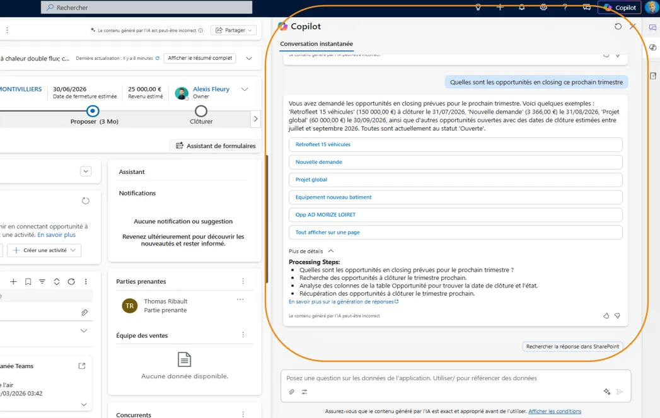This screenshot has width=660, height=418.
Task: Click the paperclip attachment icon in timeline note
Action: click(x=84, y=312)
